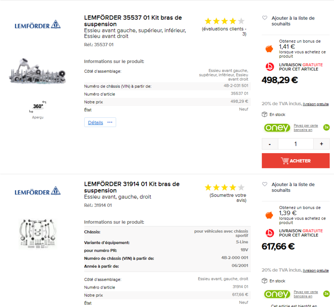Viewport: 334px width, 307px height.
Task: Click the free delivery icon of second product
Action: [x=270, y=233]
